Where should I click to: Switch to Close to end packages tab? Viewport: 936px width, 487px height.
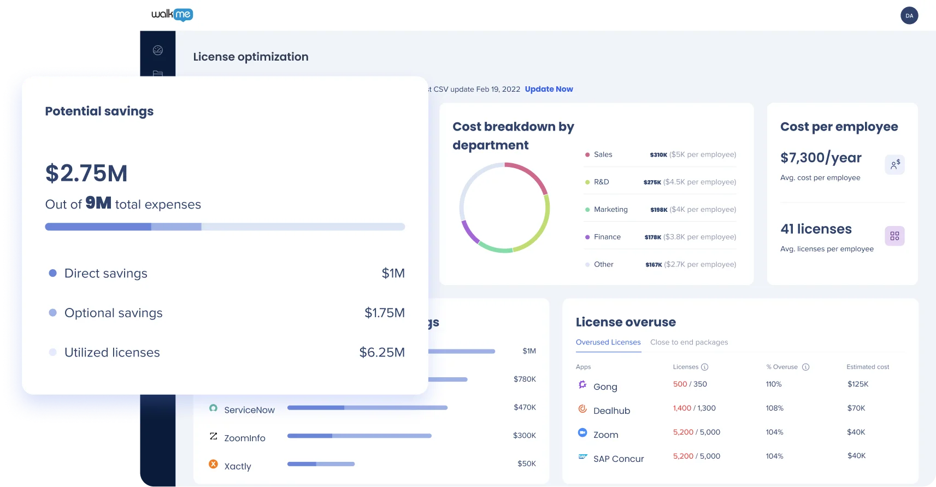click(689, 342)
